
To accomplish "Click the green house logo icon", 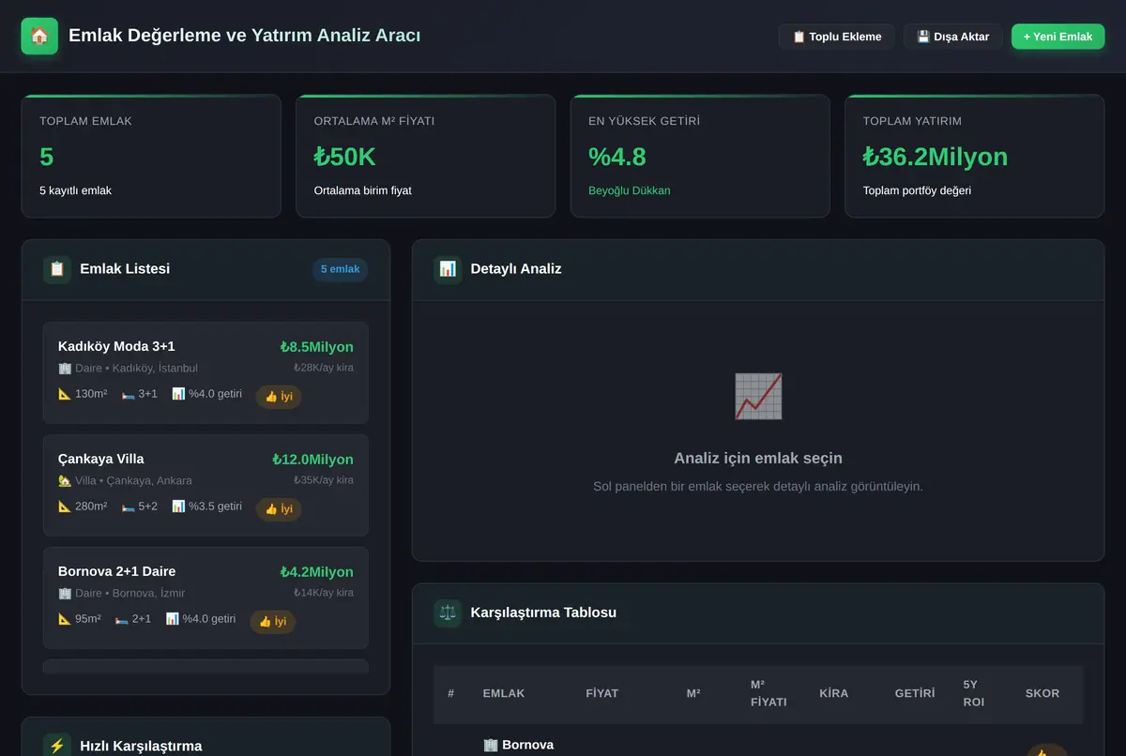I will tap(39, 37).
